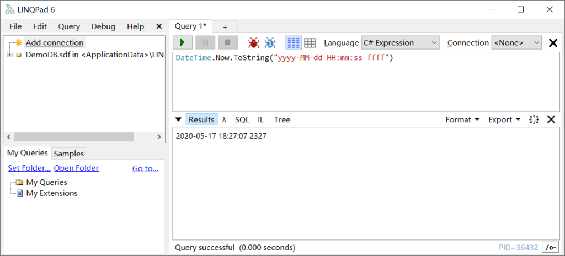This screenshot has height=256, width=565.
Task: Open the Help menu
Action: 136,26
